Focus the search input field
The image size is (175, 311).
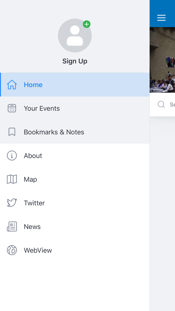[x=162, y=104]
